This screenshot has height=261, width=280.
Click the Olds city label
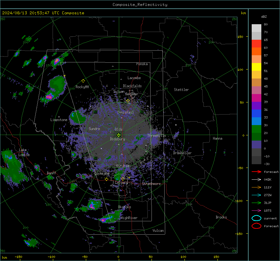coord(119,129)
